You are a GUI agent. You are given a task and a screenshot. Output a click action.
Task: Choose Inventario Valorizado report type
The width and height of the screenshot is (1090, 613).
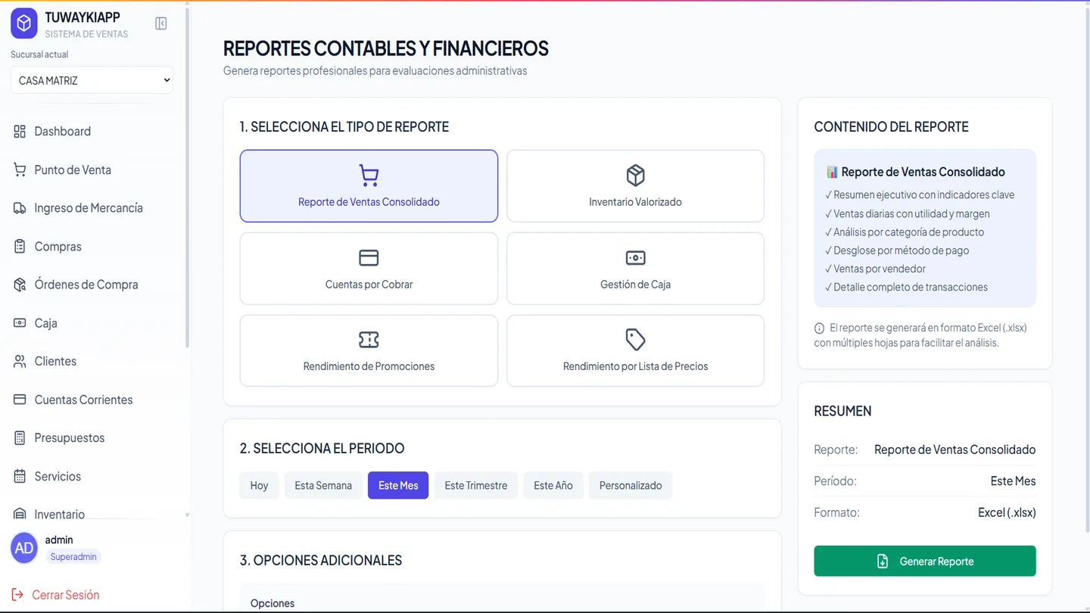click(636, 186)
